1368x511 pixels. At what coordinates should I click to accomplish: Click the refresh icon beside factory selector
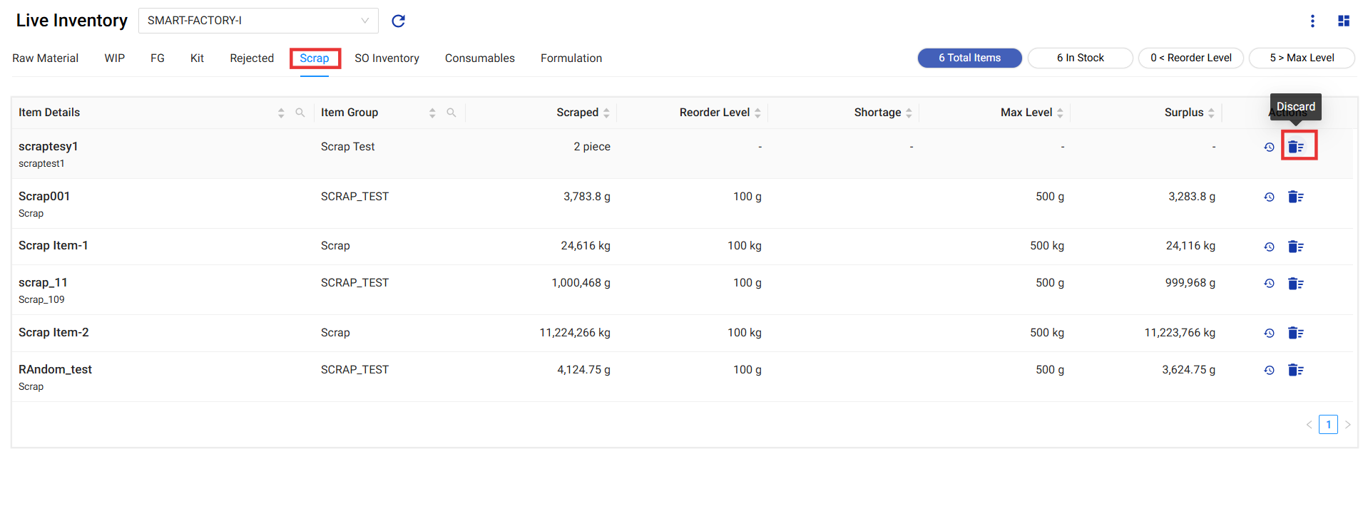[398, 21]
